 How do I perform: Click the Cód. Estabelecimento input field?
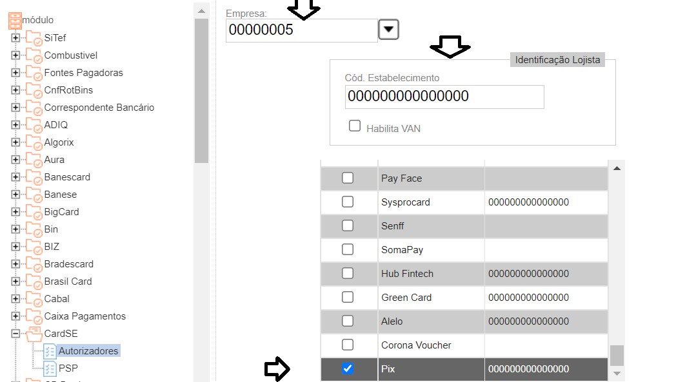(x=444, y=97)
